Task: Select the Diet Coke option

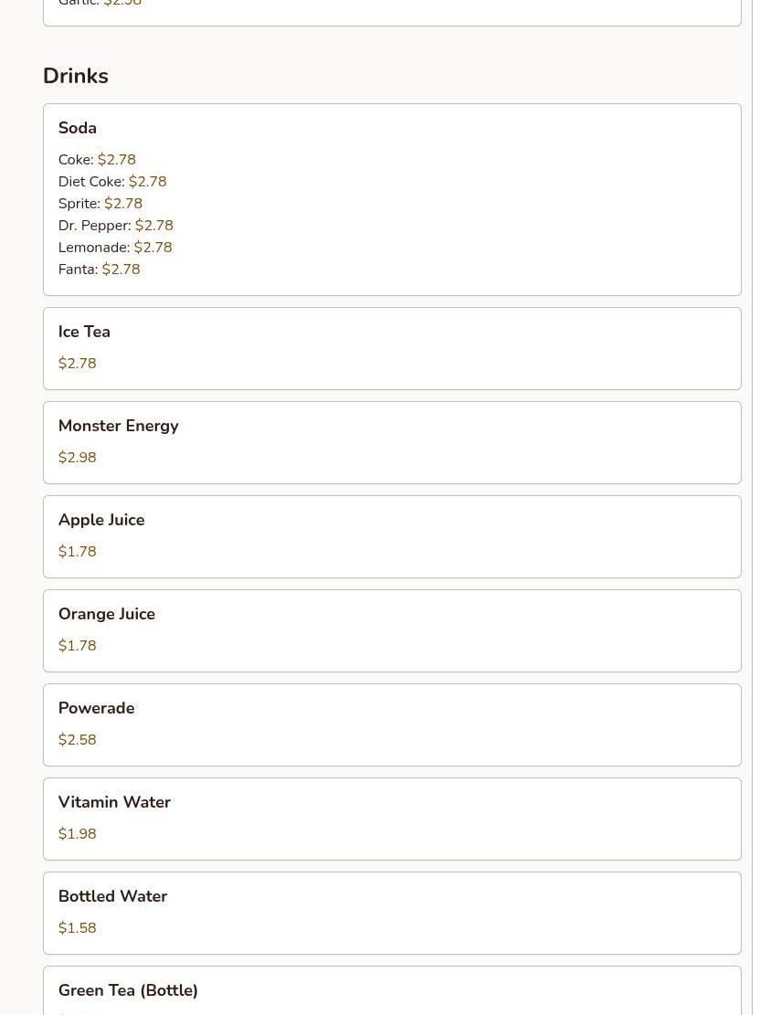Action: [x=111, y=182]
